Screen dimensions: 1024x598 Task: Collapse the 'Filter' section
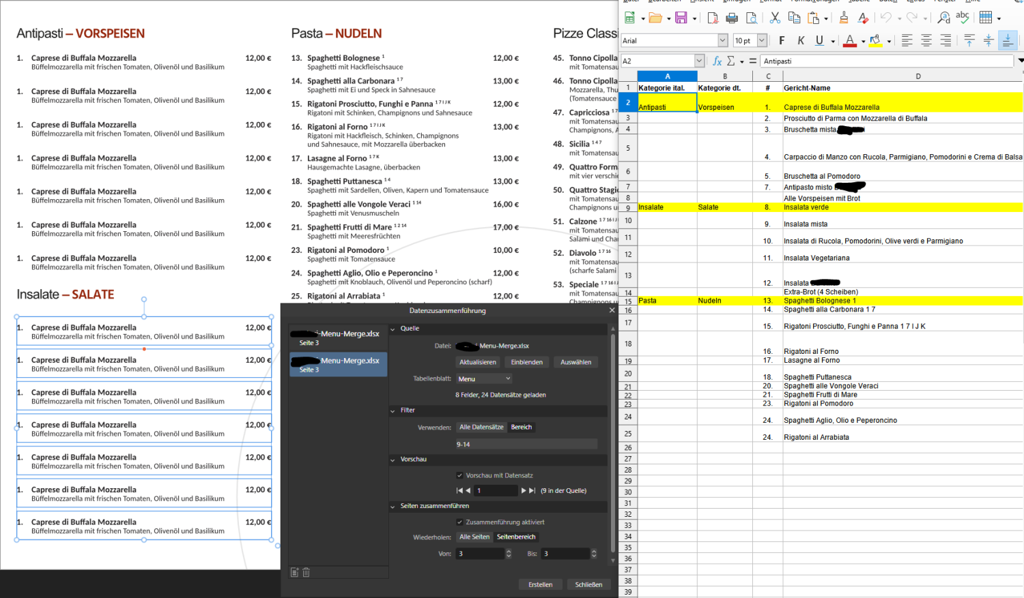393,410
